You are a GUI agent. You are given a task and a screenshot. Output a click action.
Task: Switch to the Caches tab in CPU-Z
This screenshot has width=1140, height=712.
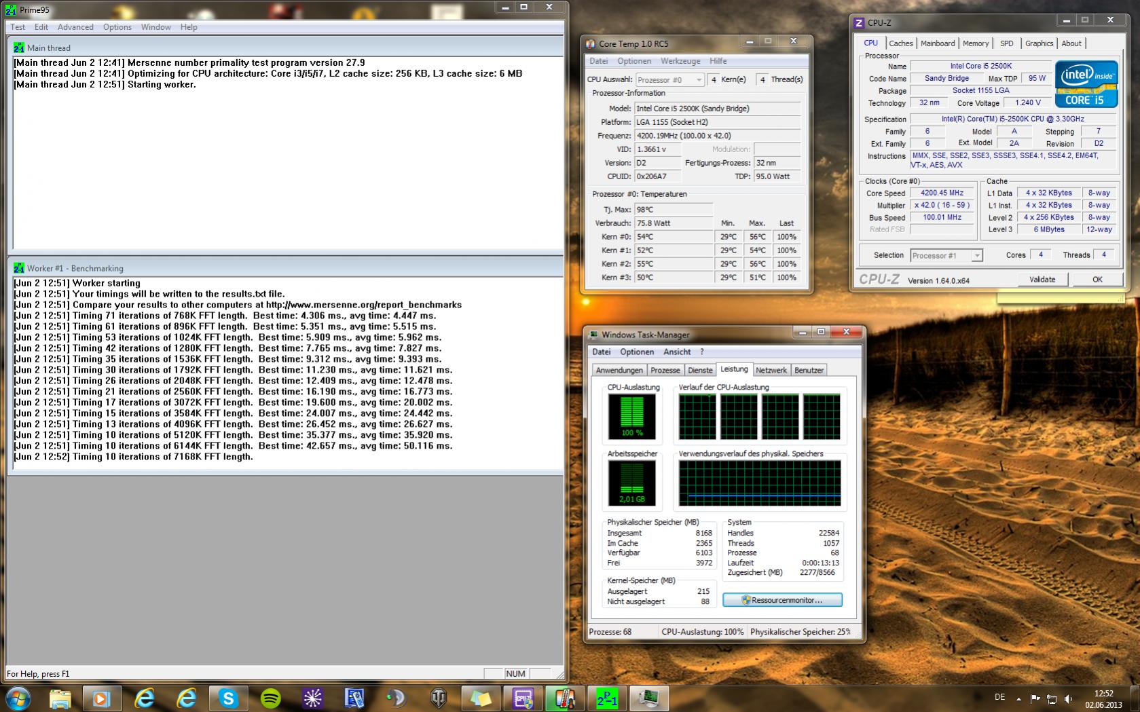click(901, 43)
